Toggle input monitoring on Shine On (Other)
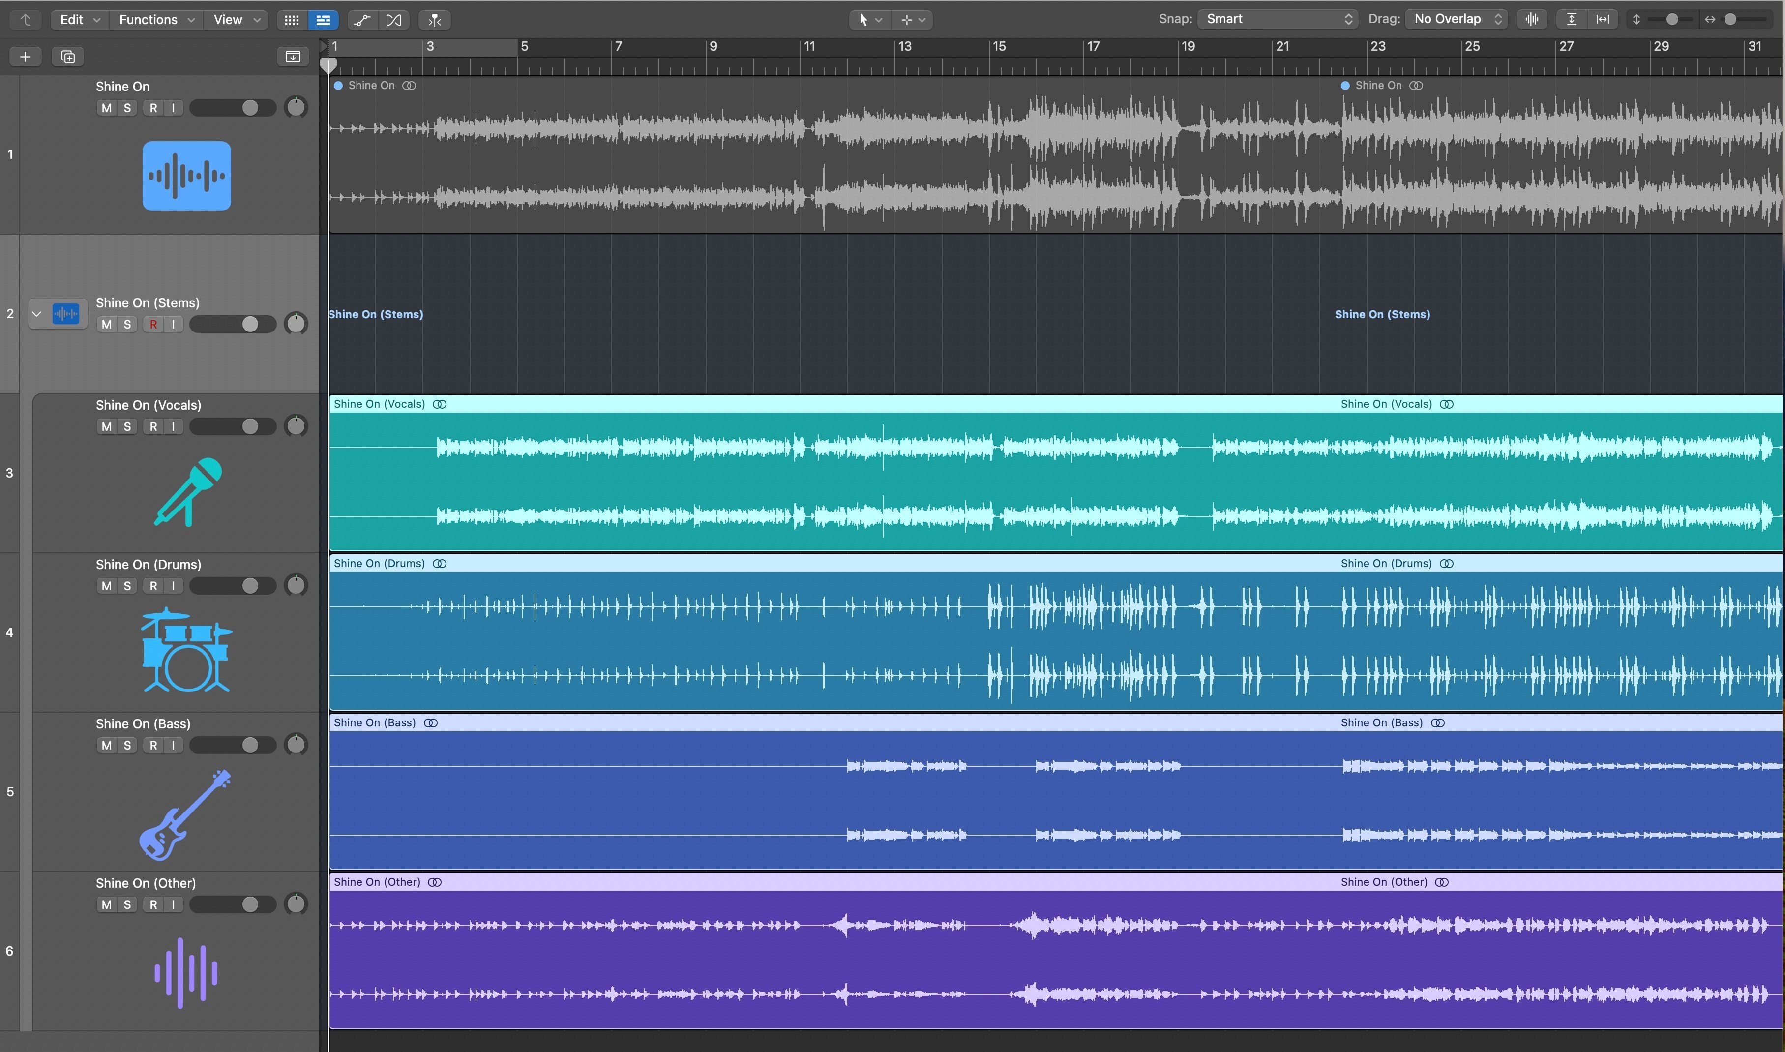This screenshot has width=1785, height=1052. 174,904
